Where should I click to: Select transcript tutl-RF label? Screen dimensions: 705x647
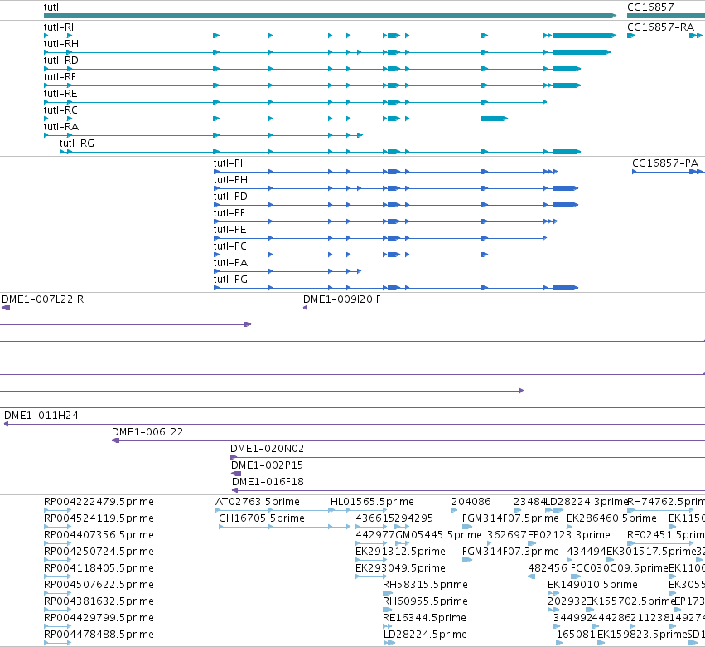click(60, 77)
